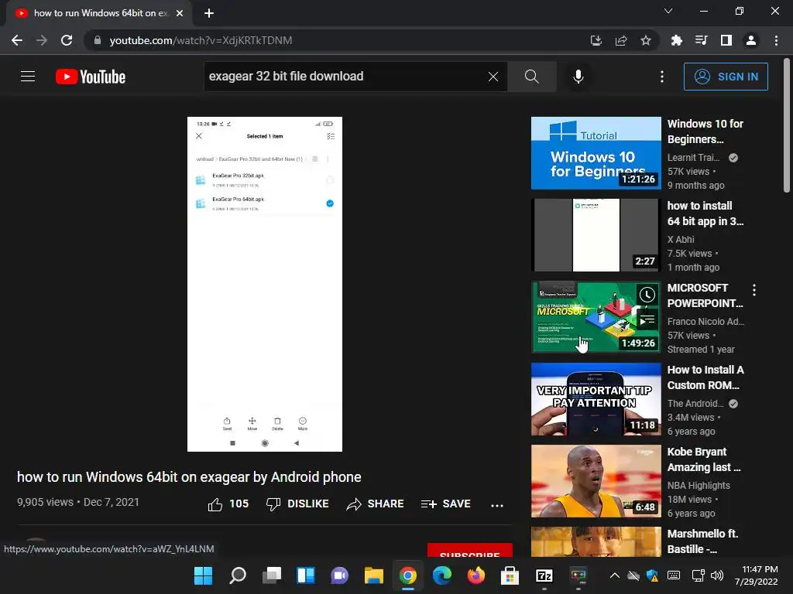Open Microsoft Store from taskbar
Viewport: 793px width, 594px height.
[510, 575]
